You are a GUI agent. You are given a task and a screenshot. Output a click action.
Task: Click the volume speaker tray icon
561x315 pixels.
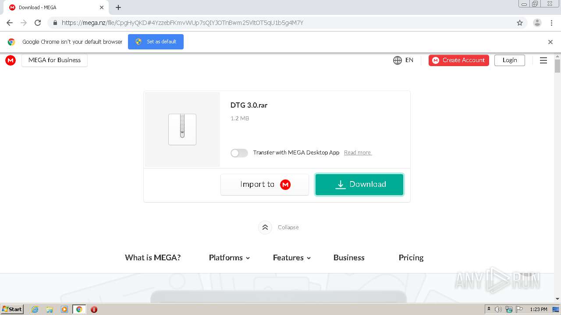[498, 309]
